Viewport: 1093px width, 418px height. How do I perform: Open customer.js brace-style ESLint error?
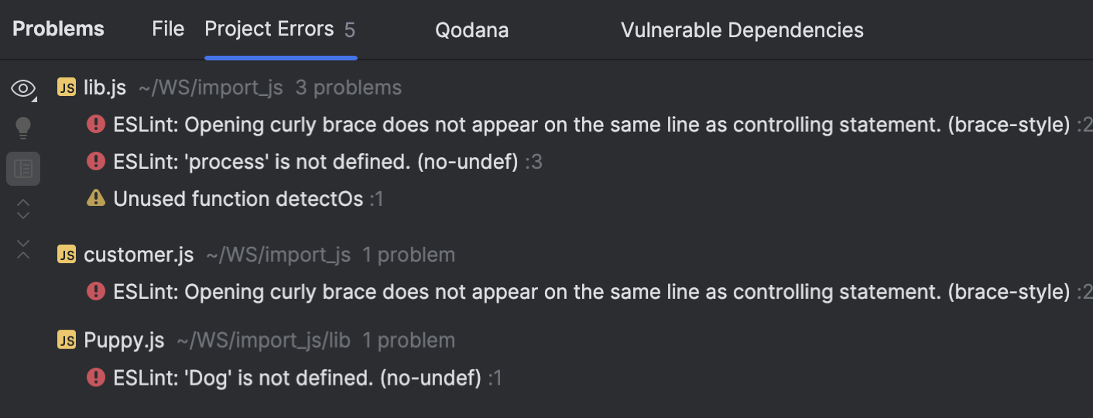591,292
